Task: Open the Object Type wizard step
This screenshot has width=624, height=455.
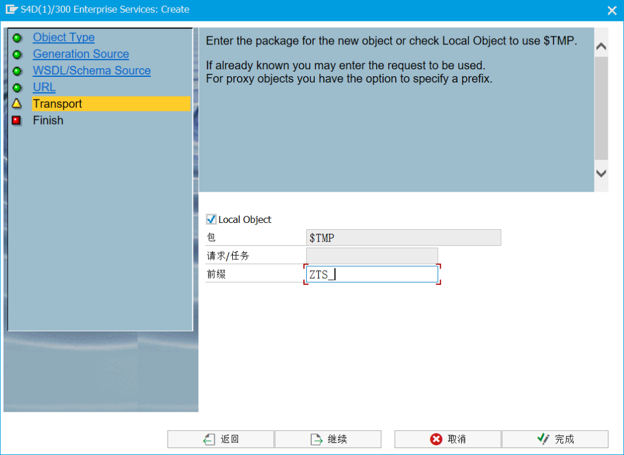Action: click(x=64, y=37)
